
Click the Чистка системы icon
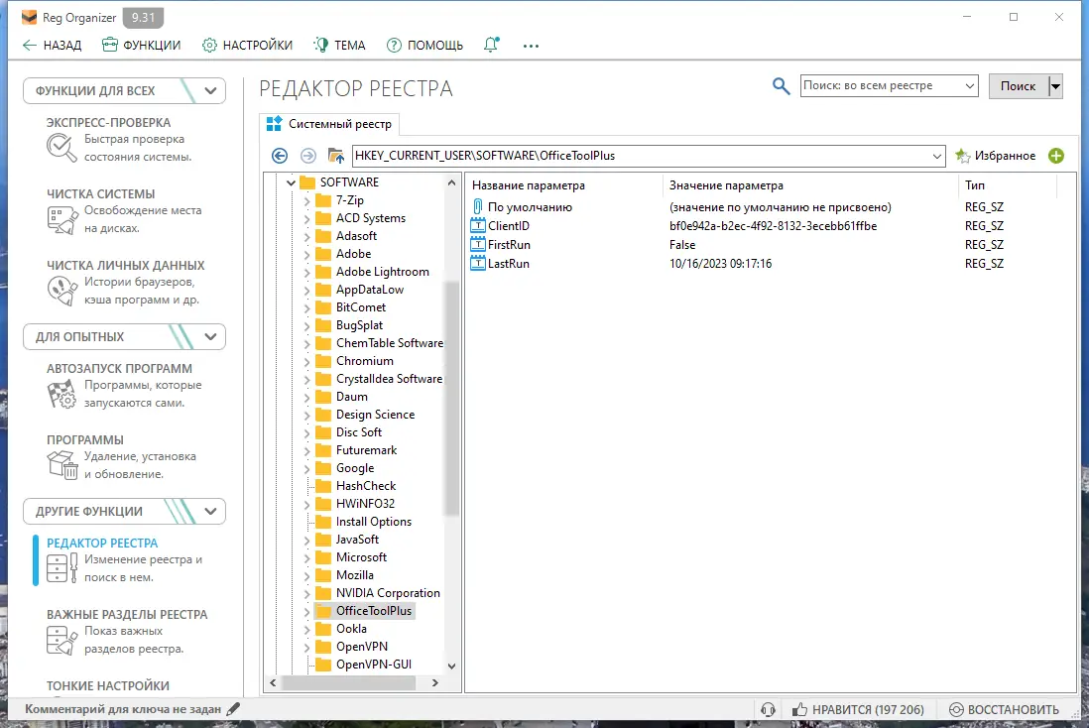[x=61, y=219]
